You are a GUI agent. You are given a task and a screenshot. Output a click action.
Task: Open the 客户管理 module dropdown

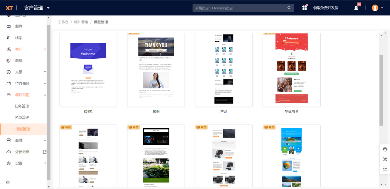pyautogui.click(x=37, y=8)
